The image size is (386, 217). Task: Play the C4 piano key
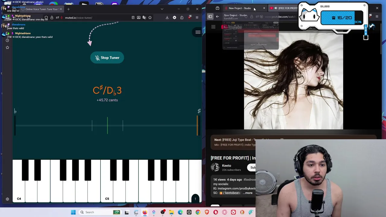19,181
